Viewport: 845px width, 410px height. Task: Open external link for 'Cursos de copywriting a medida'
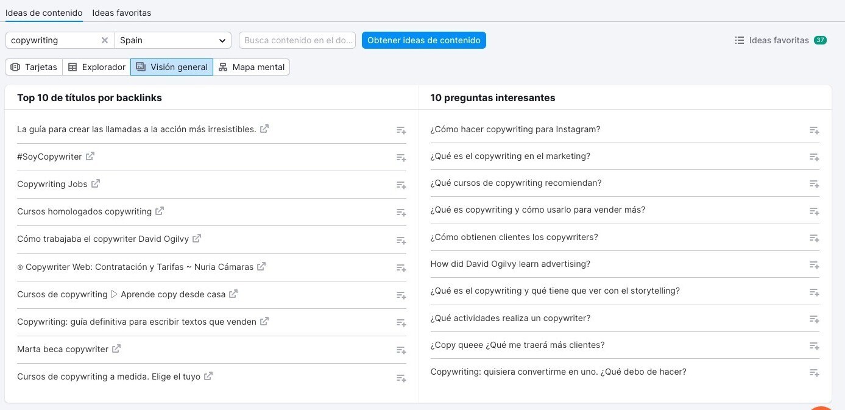pos(208,376)
